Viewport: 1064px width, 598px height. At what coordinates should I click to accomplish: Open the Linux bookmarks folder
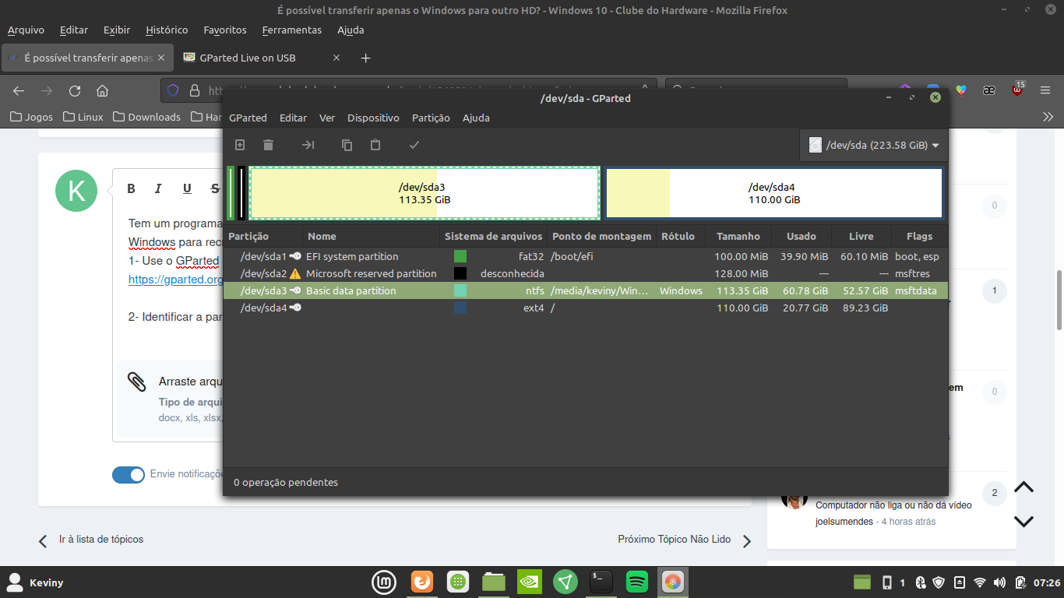(x=83, y=117)
